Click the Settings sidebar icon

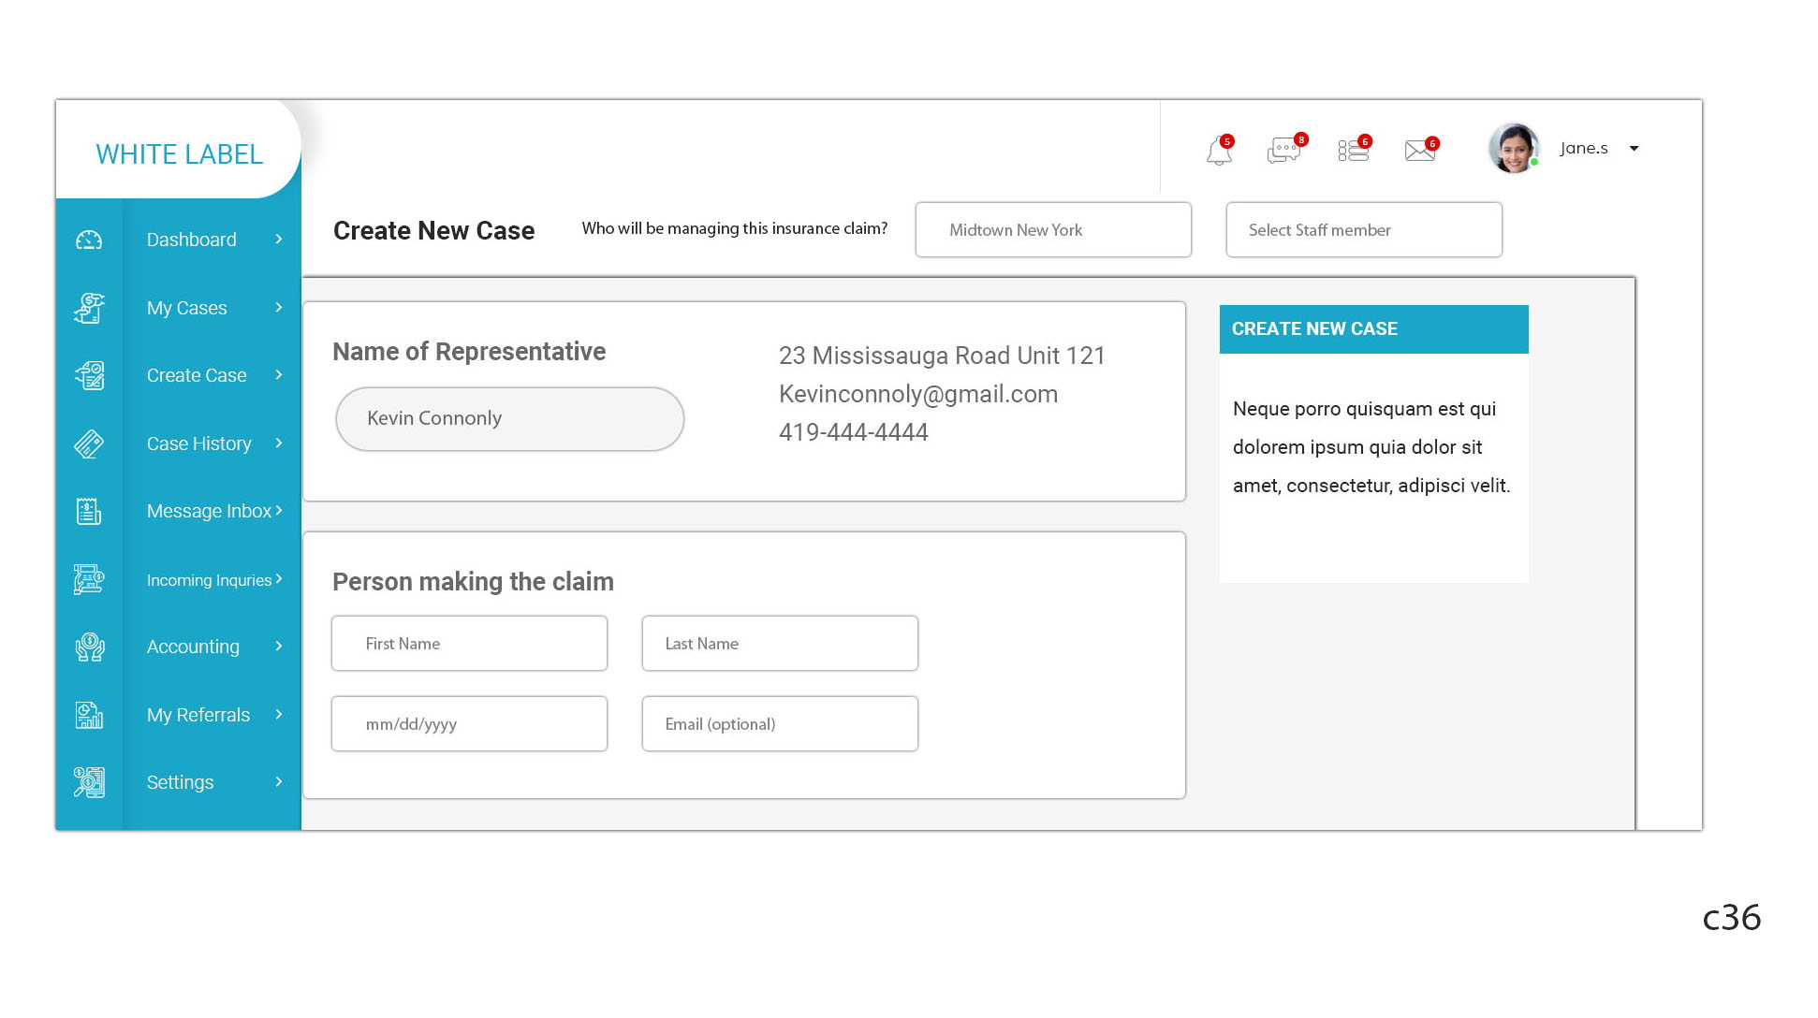point(89,782)
